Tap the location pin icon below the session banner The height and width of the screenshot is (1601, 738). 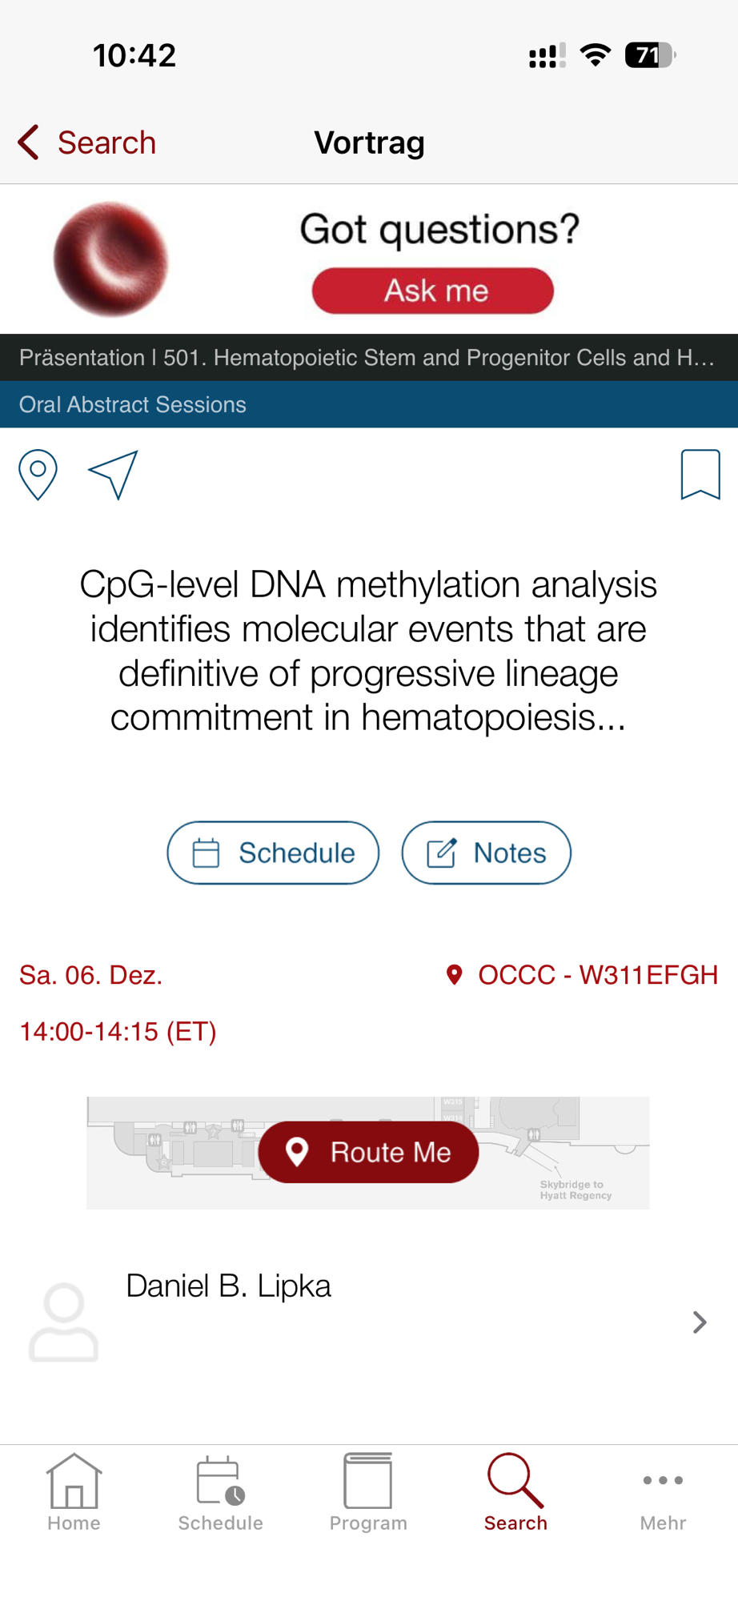click(x=38, y=475)
